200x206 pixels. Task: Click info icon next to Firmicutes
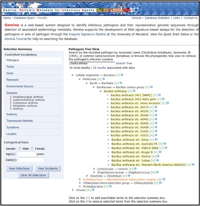tap(103, 79)
